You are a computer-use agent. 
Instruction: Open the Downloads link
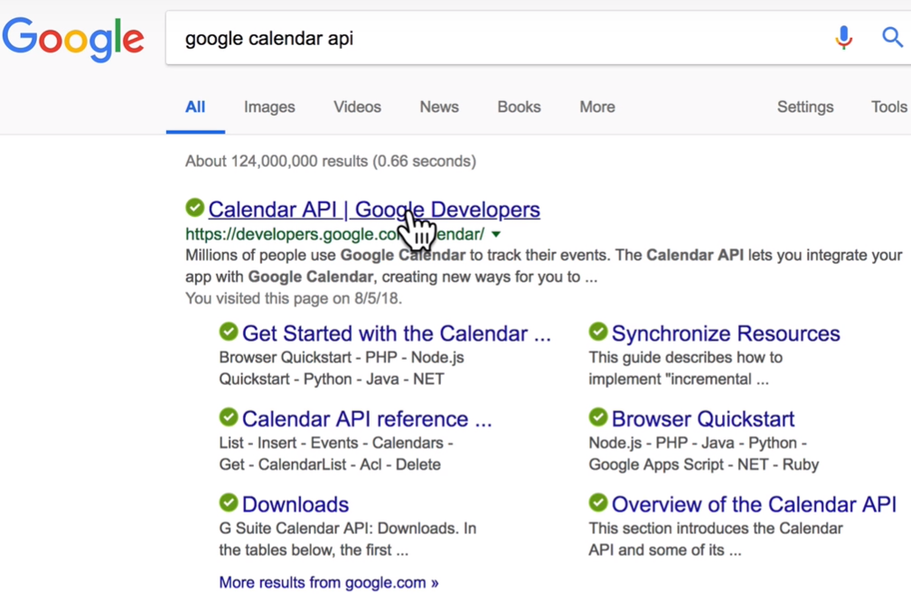(296, 504)
